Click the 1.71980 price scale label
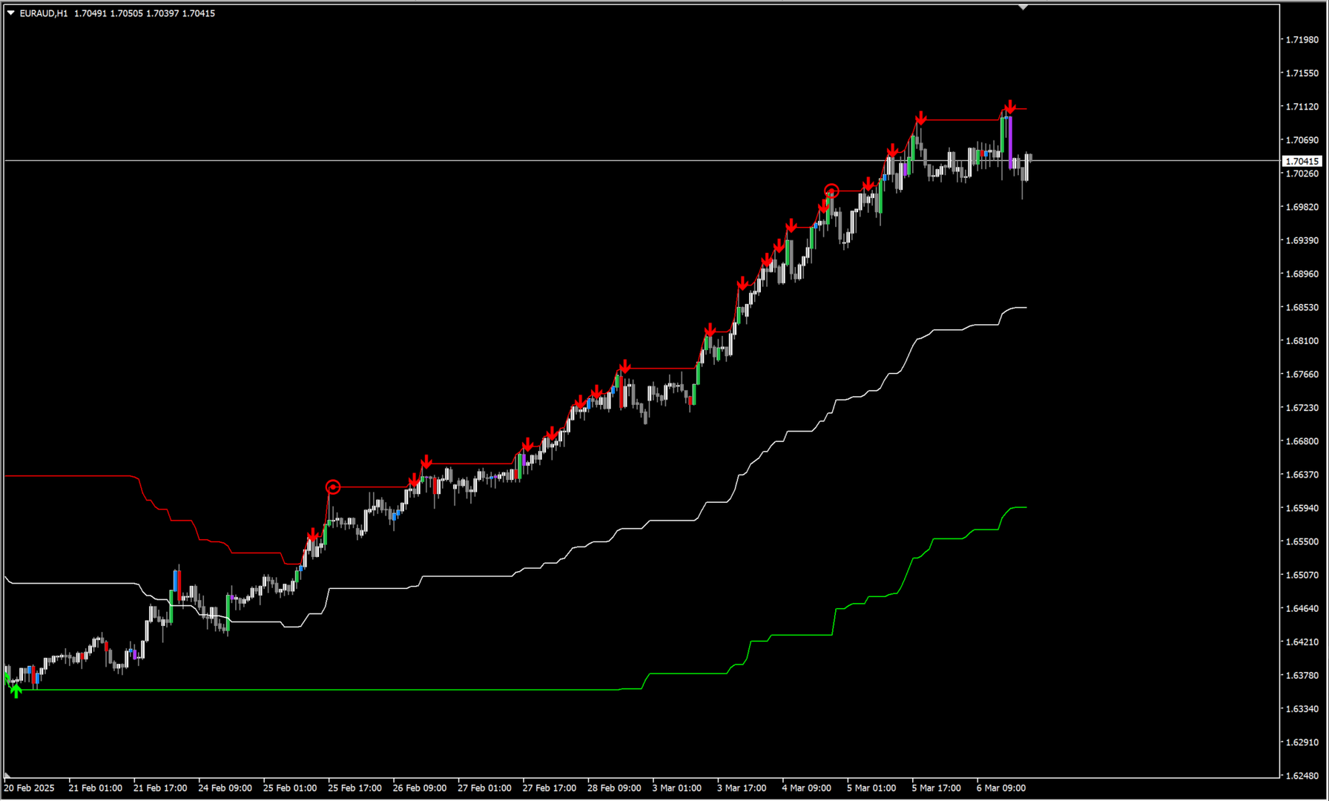 (1302, 39)
